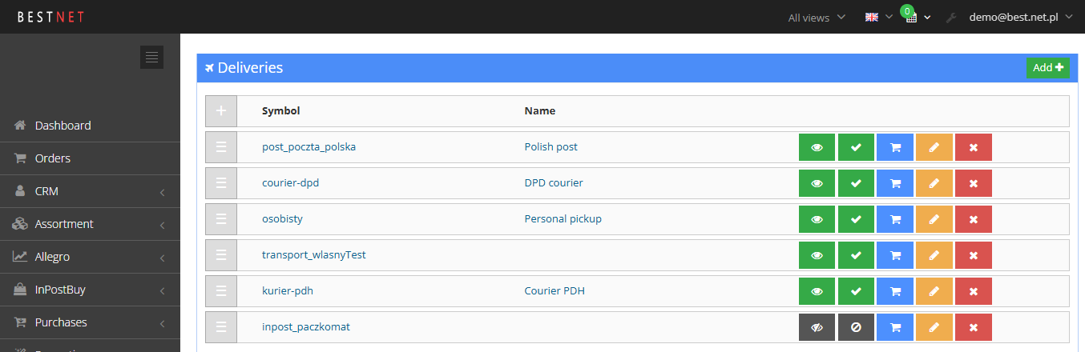Open the DPD courier name link

pyautogui.click(x=554, y=183)
